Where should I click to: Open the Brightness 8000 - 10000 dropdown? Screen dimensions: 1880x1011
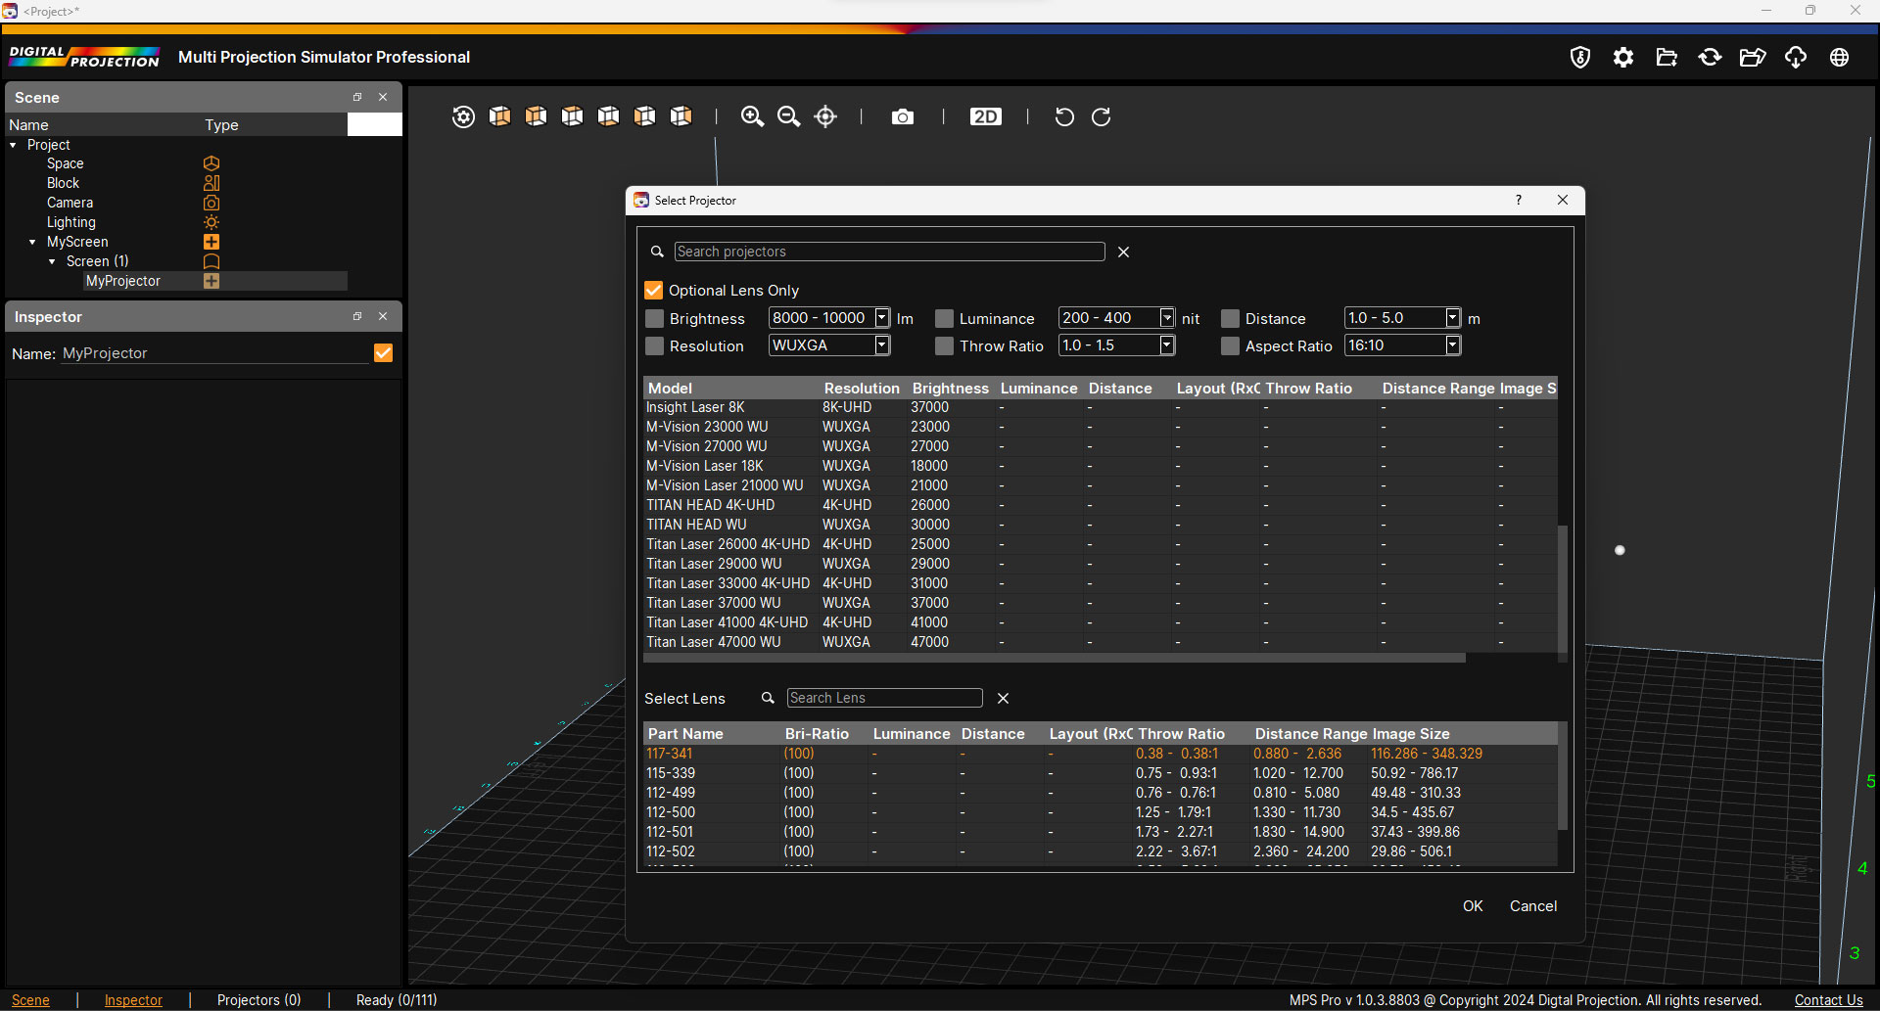829,318
